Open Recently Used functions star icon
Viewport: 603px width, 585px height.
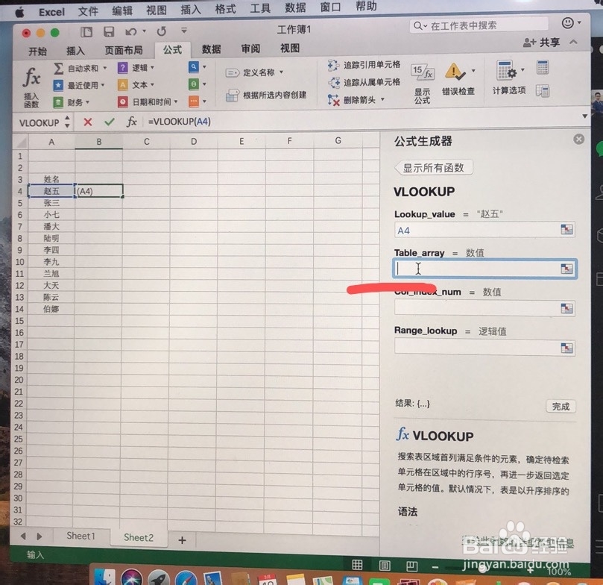58,85
